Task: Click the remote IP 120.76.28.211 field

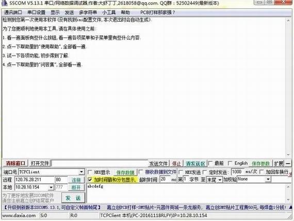Action: (35, 180)
